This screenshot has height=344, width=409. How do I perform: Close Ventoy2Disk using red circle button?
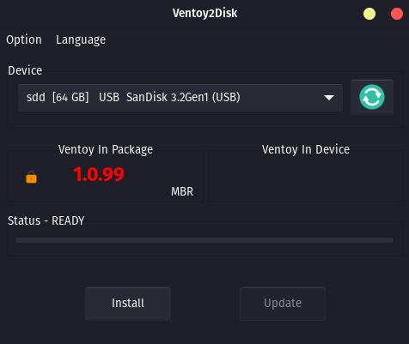pos(397,14)
